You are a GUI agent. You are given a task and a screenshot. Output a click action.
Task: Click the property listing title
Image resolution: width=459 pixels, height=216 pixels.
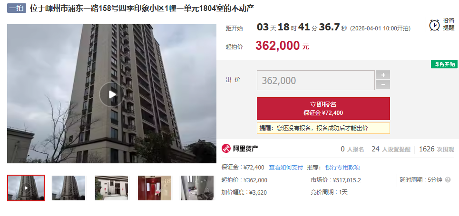(142, 8)
